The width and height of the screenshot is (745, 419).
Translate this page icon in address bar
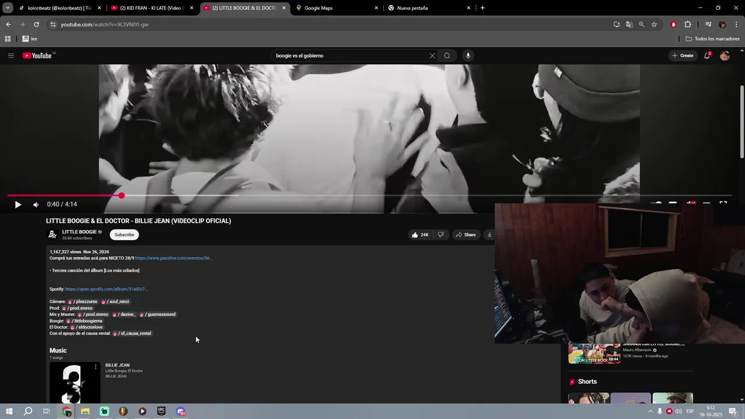pyautogui.click(x=629, y=24)
